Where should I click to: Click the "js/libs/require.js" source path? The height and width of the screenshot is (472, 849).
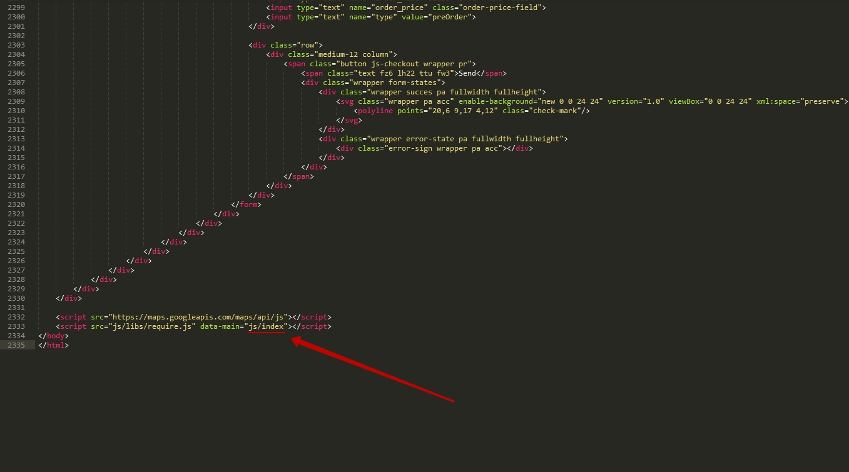coord(153,326)
